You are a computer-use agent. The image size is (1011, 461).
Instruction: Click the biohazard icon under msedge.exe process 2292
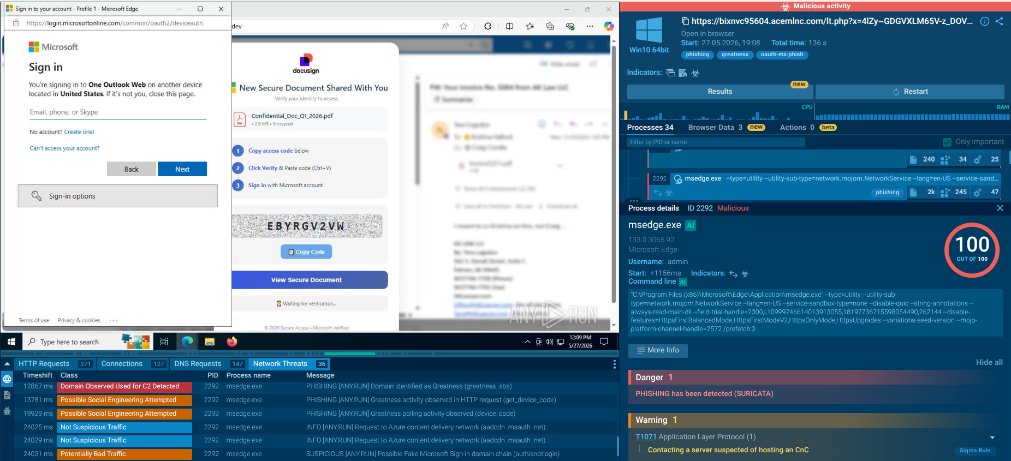click(x=669, y=192)
